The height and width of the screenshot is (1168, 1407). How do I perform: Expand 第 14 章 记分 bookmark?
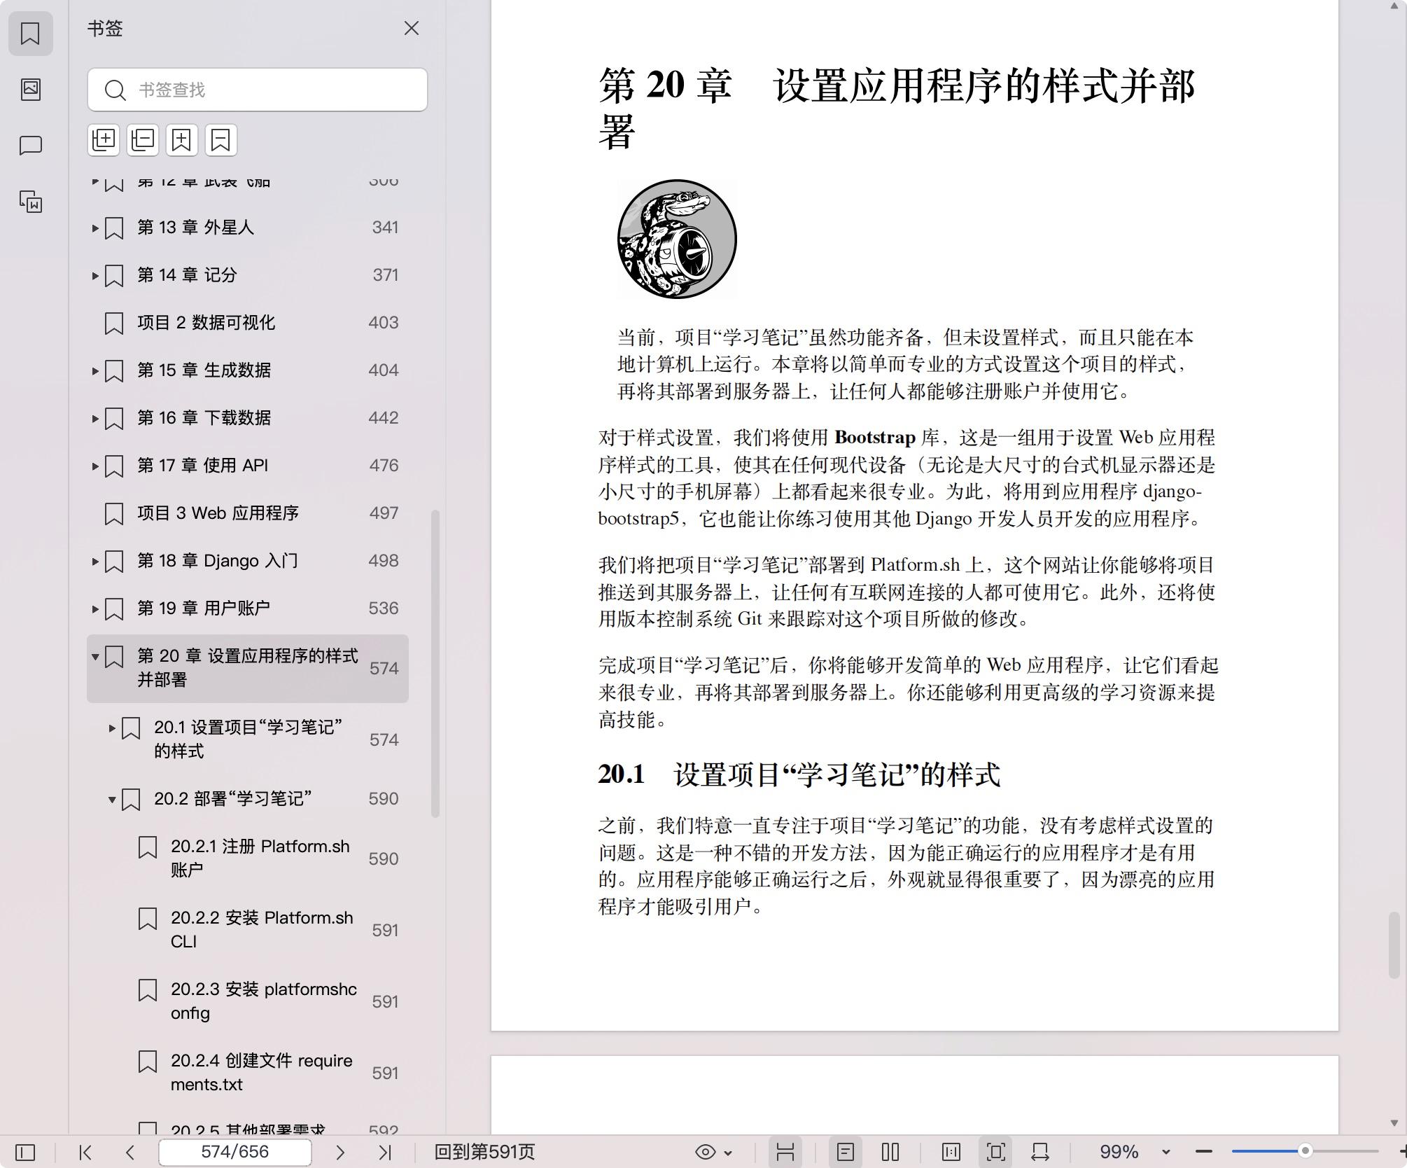click(95, 275)
